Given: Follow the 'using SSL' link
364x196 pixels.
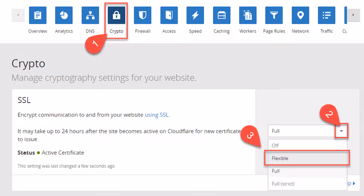Looking at the screenshot, I should pyautogui.click(x=157, y=115).
